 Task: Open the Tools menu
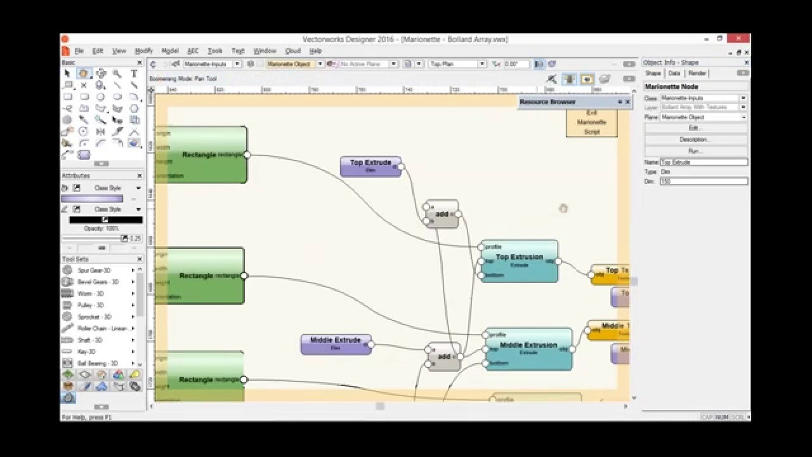click(215, 51)
